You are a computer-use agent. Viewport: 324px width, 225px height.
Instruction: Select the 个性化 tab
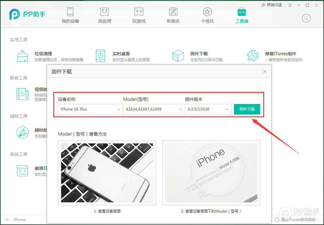coord(207,16)
